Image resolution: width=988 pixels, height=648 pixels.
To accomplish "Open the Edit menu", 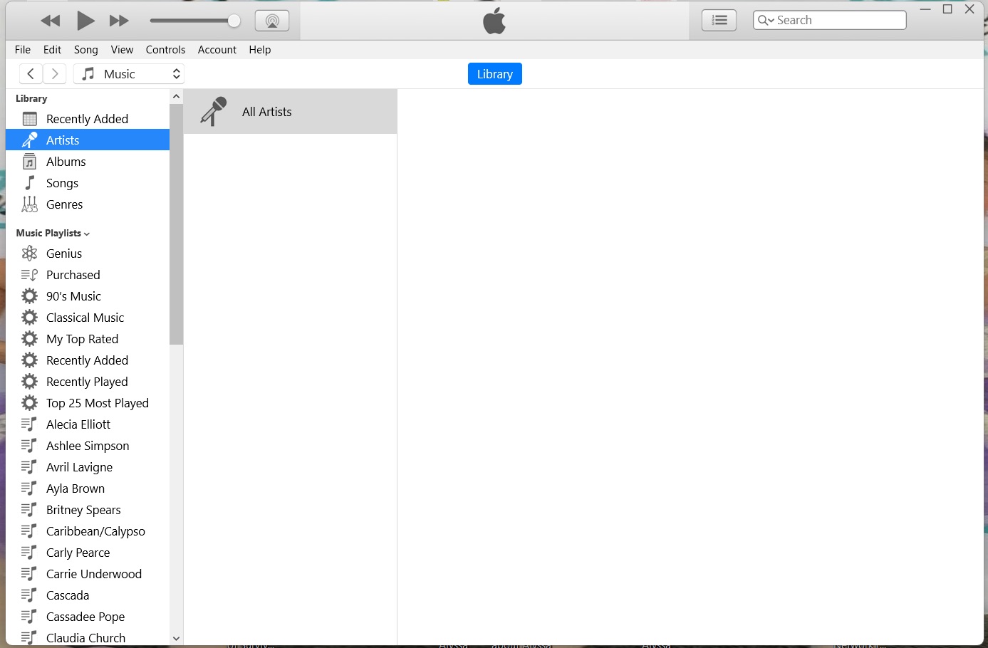I will coord(52,50).
